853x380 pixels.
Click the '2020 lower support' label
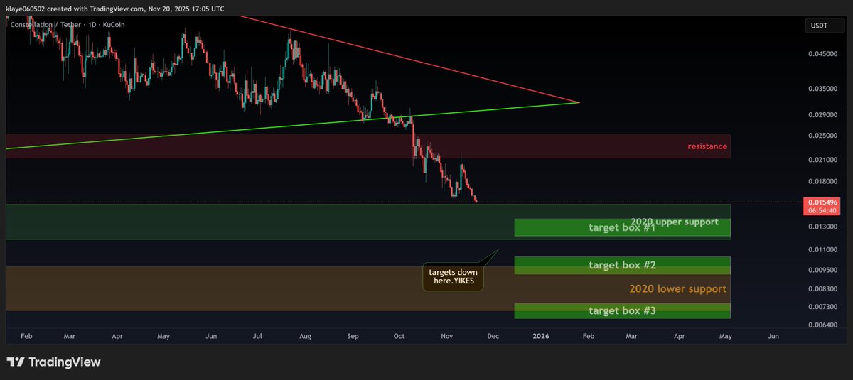(678, 289)
